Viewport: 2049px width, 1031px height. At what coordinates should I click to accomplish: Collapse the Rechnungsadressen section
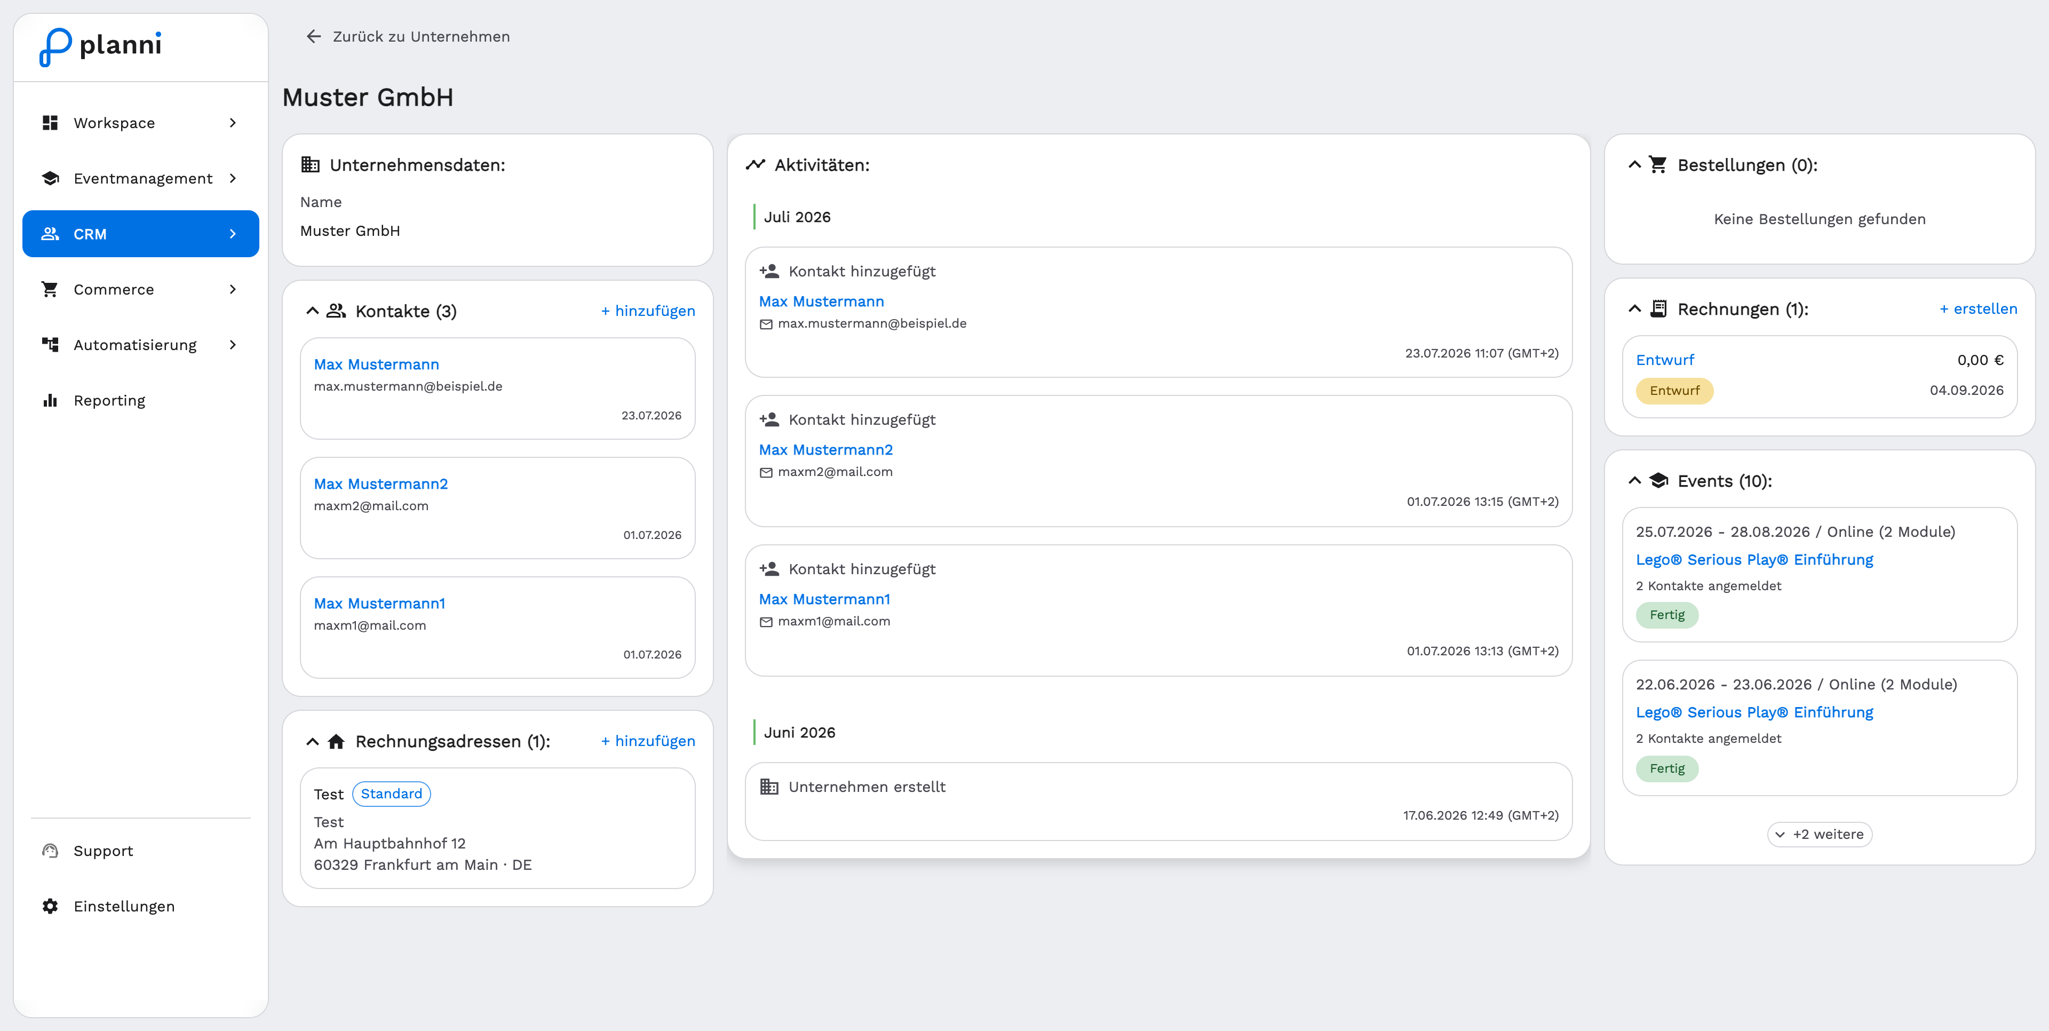(x=313, y=741)
